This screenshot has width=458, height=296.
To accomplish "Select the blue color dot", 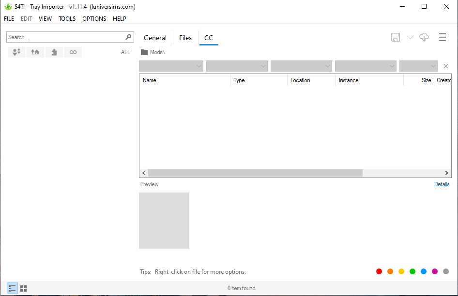I will [424, 271].
